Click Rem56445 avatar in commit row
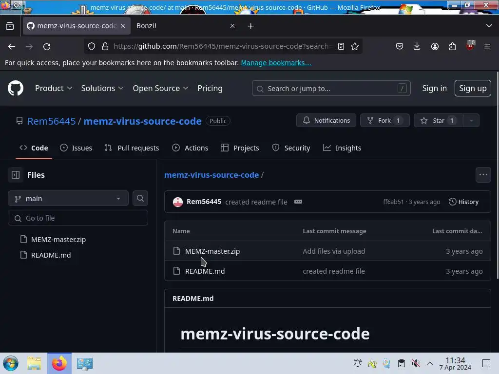The width and height of the screenshot is (499, 374). pos(178,202)
